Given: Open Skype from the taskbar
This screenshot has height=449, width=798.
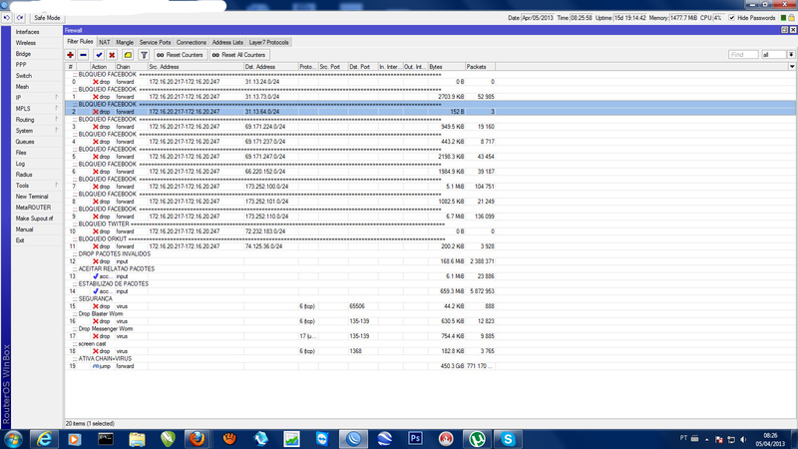Looking at the screenshot, I should coord(508,439).
